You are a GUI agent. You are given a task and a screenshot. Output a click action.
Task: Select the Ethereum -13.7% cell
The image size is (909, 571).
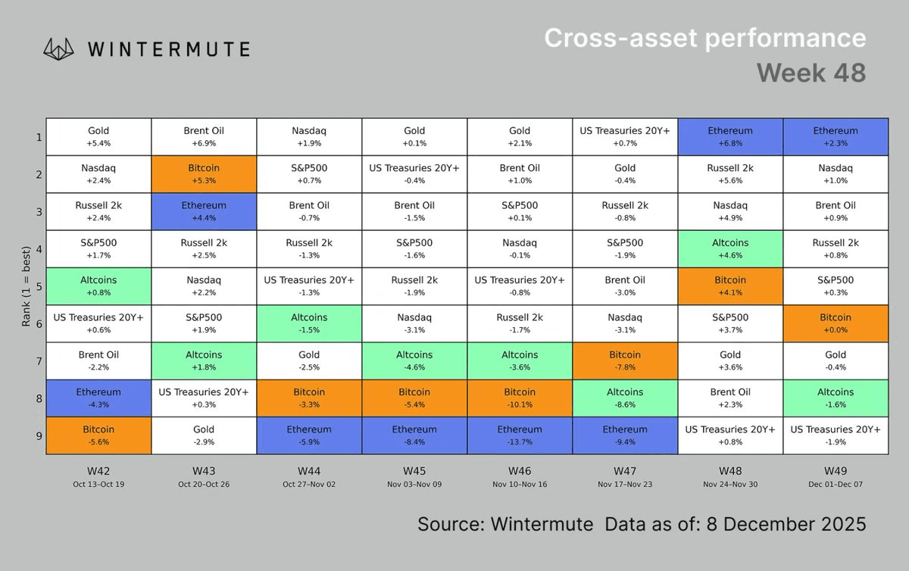pyautogui.click(x=520, y=435)
